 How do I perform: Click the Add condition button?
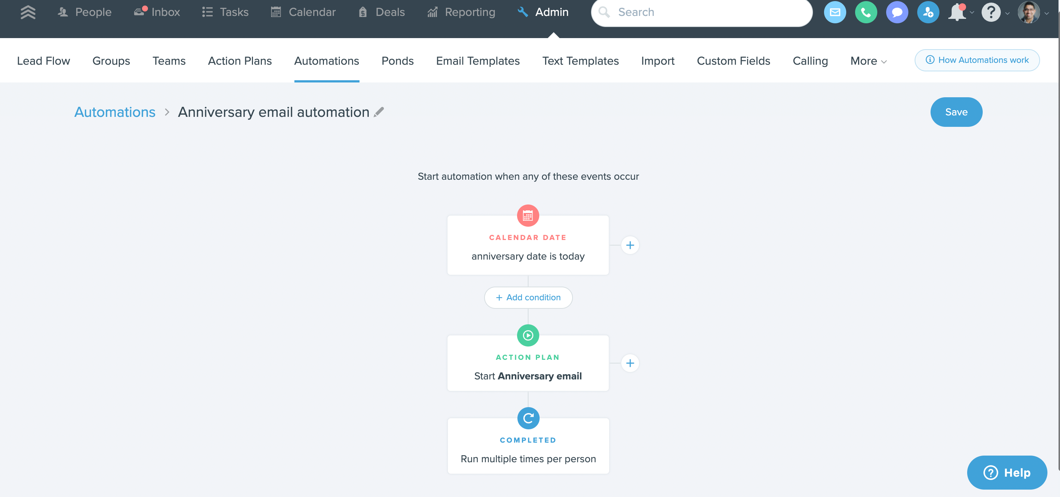[x=528, y=297]
